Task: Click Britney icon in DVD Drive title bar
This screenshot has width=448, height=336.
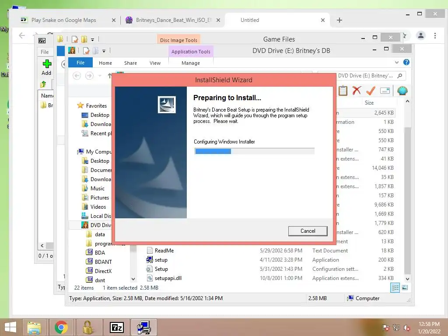Action: (x=72, y=51)
